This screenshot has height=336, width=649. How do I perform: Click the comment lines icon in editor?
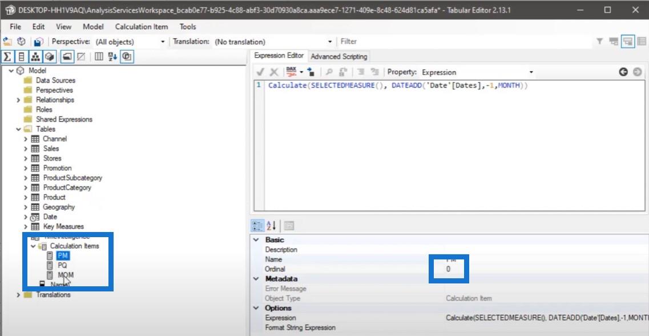tap(361, 72)
